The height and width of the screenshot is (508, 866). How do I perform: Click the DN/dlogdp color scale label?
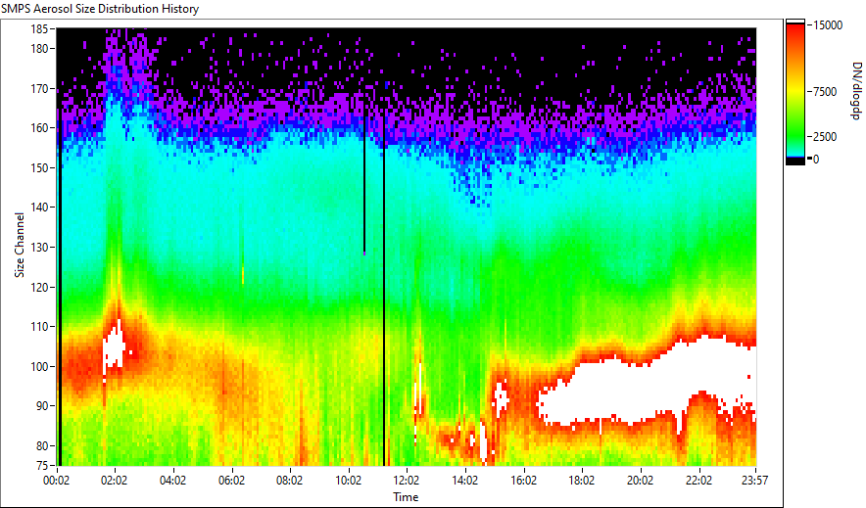856,90
